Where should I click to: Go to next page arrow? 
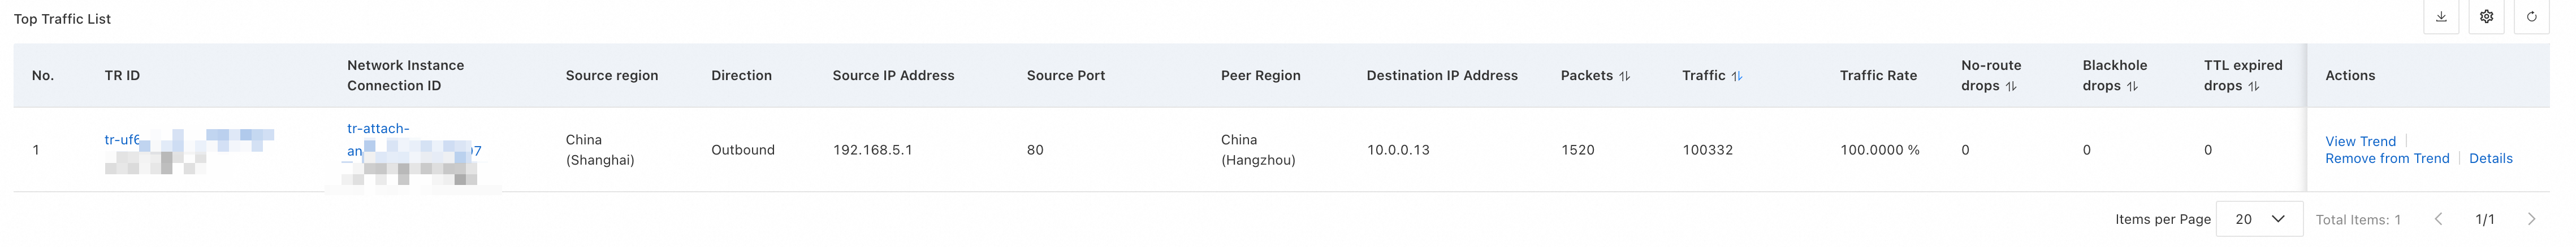2531,219
